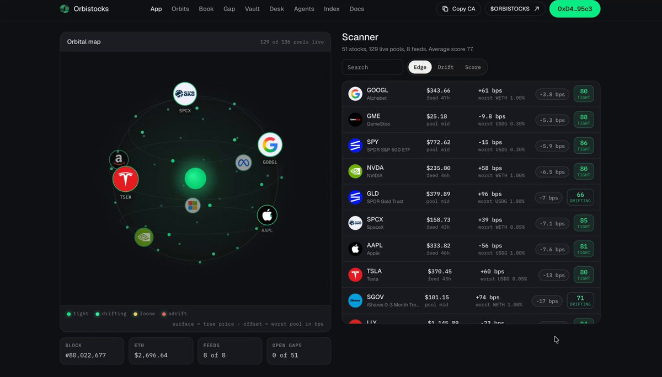Select the GOOGL node in the orbital map
The height and width of the screenshot is (377, 662).
(270, 145)
